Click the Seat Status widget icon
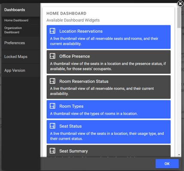The image size is (184, 171). point(52,126)
